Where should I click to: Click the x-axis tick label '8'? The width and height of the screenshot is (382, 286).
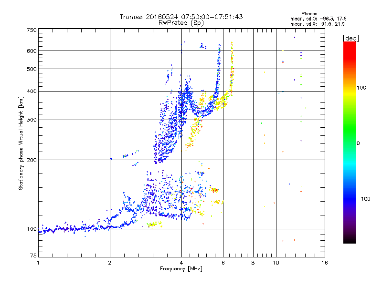[x=253, y=263]
